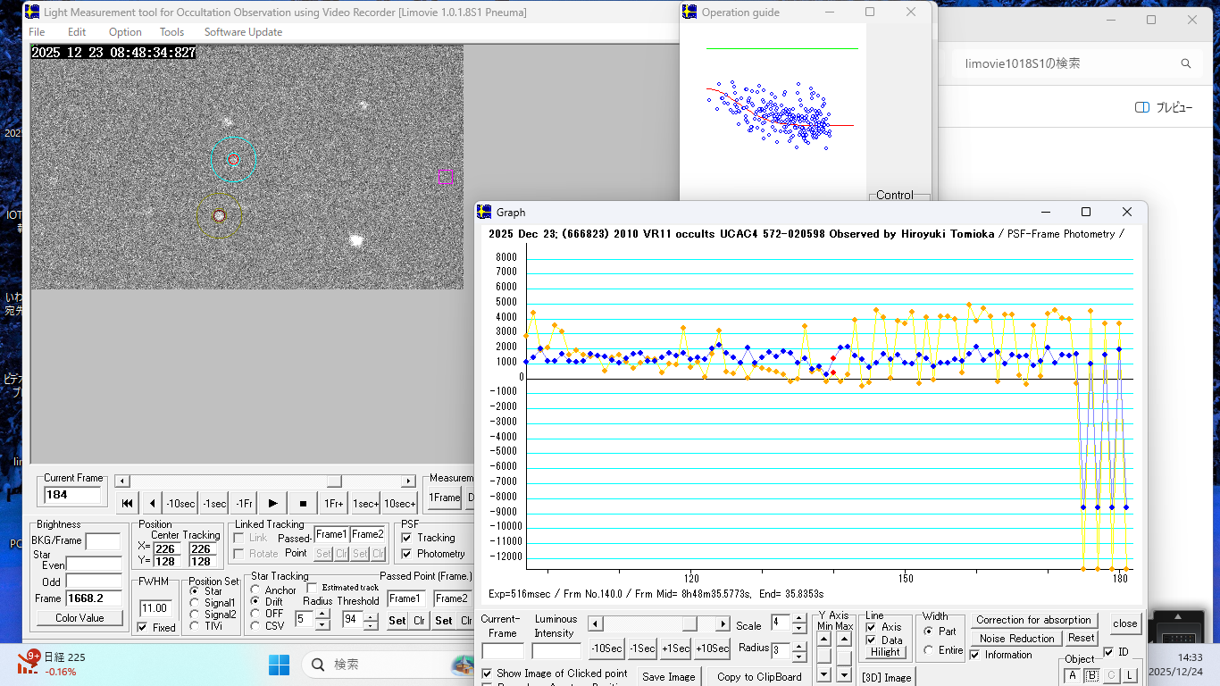1220x686 pixels.
Task: Click the frame position slider thumb
Action: [334, 481]
